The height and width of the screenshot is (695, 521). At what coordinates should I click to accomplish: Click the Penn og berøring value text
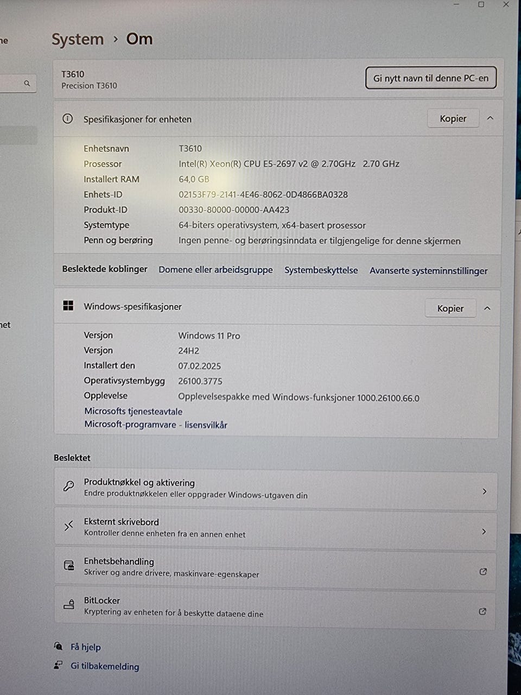pos(320,241)
